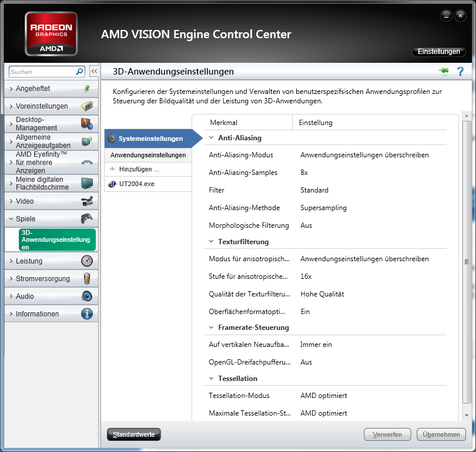Screen dimensions: 476x452
Task: Change Anti-Aliasing-Modus setting value
Action: (x=364, y=155)
